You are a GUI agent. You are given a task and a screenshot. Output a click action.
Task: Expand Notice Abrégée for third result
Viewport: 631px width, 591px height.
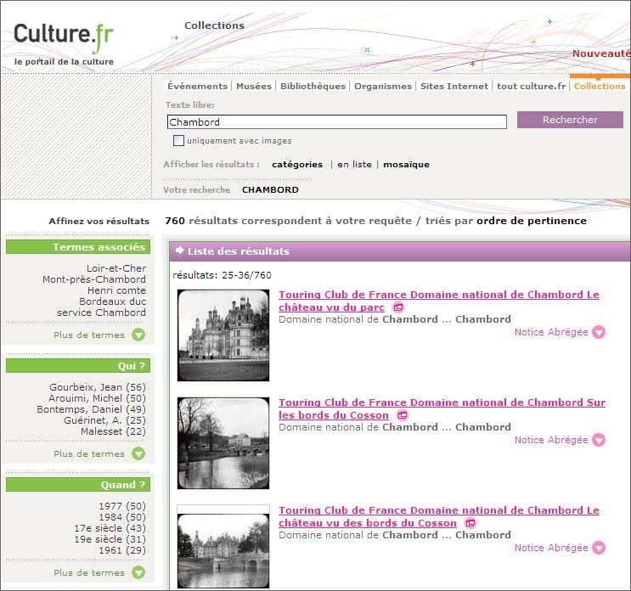[599, 548]
